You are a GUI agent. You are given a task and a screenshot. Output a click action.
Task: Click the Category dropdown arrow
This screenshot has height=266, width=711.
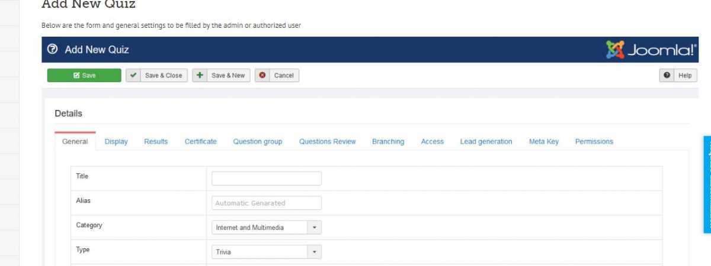315,228
